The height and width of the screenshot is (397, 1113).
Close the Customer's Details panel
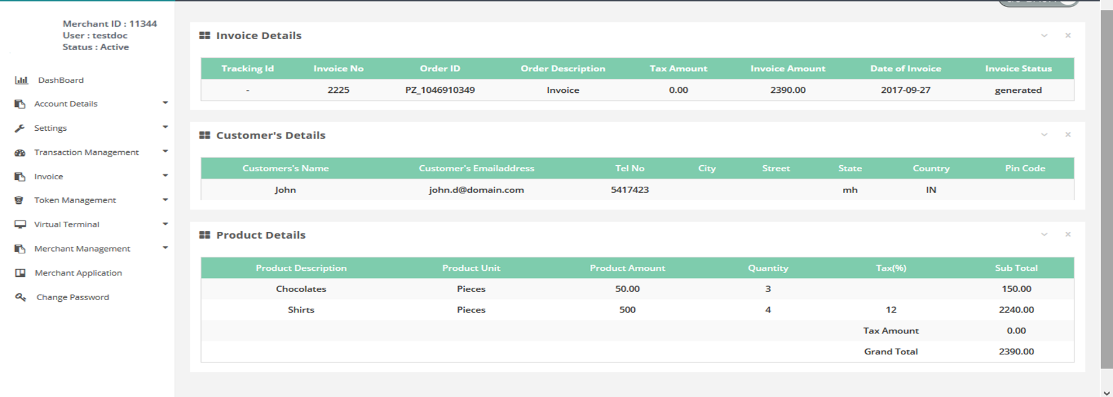(1068, 135)
